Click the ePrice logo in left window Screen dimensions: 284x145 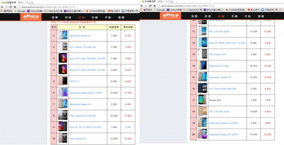point(31,17)
